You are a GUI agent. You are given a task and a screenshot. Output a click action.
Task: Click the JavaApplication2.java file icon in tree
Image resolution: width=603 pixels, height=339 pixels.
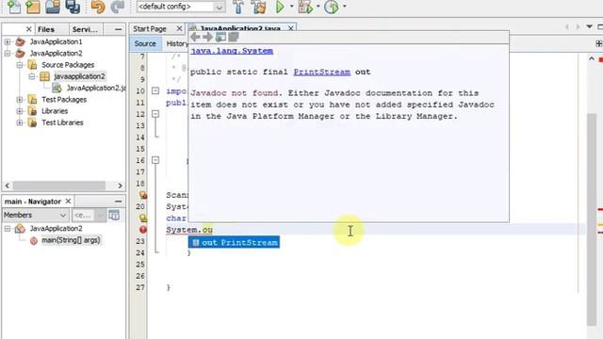click(57, 88)
